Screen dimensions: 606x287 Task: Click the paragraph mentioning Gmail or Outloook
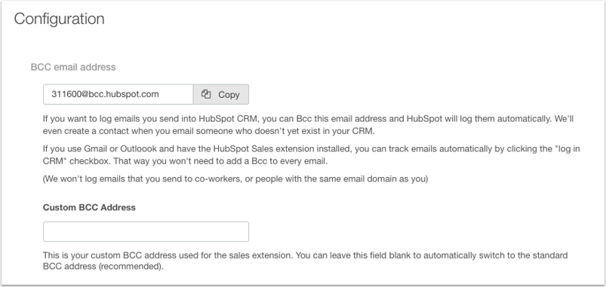click(311, 155)
